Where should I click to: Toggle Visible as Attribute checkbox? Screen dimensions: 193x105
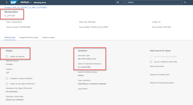tap(7, 57)
